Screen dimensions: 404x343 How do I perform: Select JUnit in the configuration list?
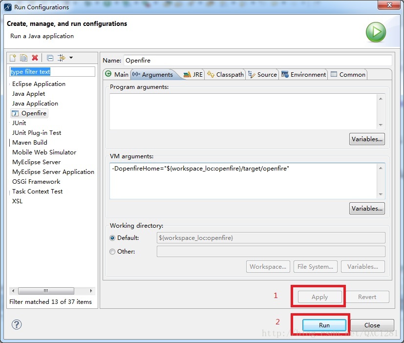(x=19, y=123)
